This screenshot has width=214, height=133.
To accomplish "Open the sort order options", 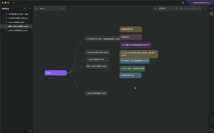I will click(x=181, y=9).
